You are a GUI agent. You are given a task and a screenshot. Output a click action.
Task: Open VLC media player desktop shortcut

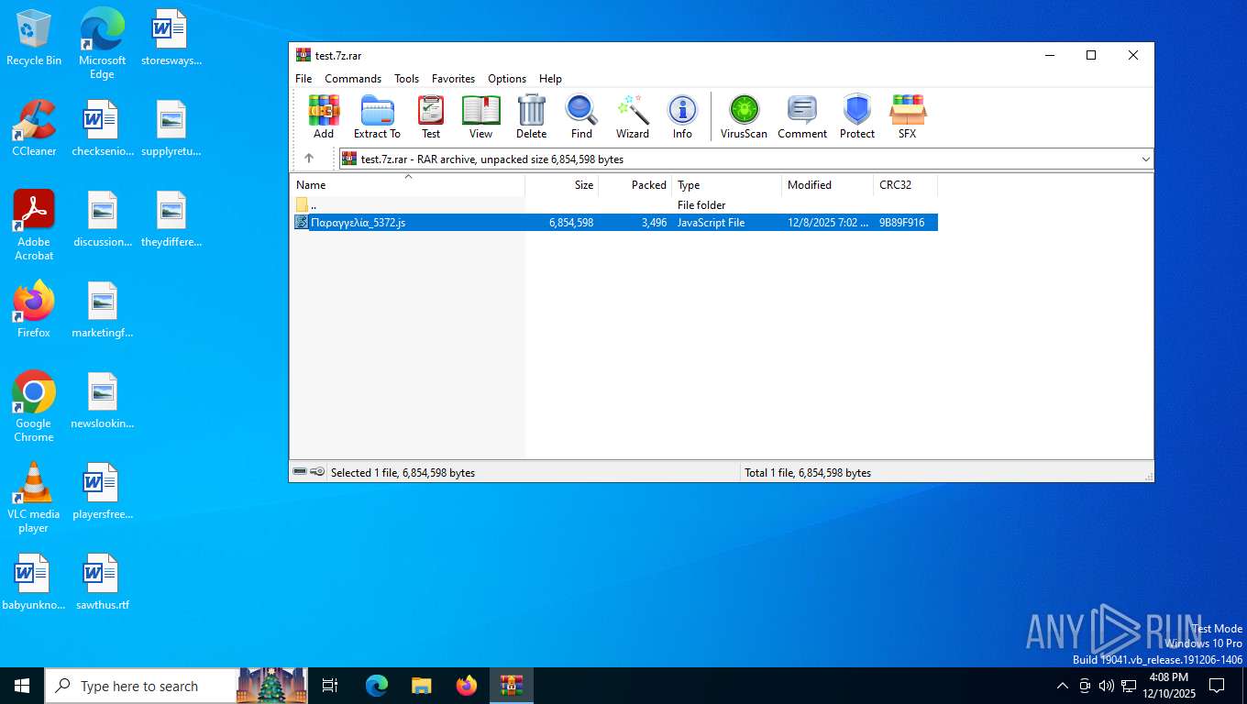point(34,498)
